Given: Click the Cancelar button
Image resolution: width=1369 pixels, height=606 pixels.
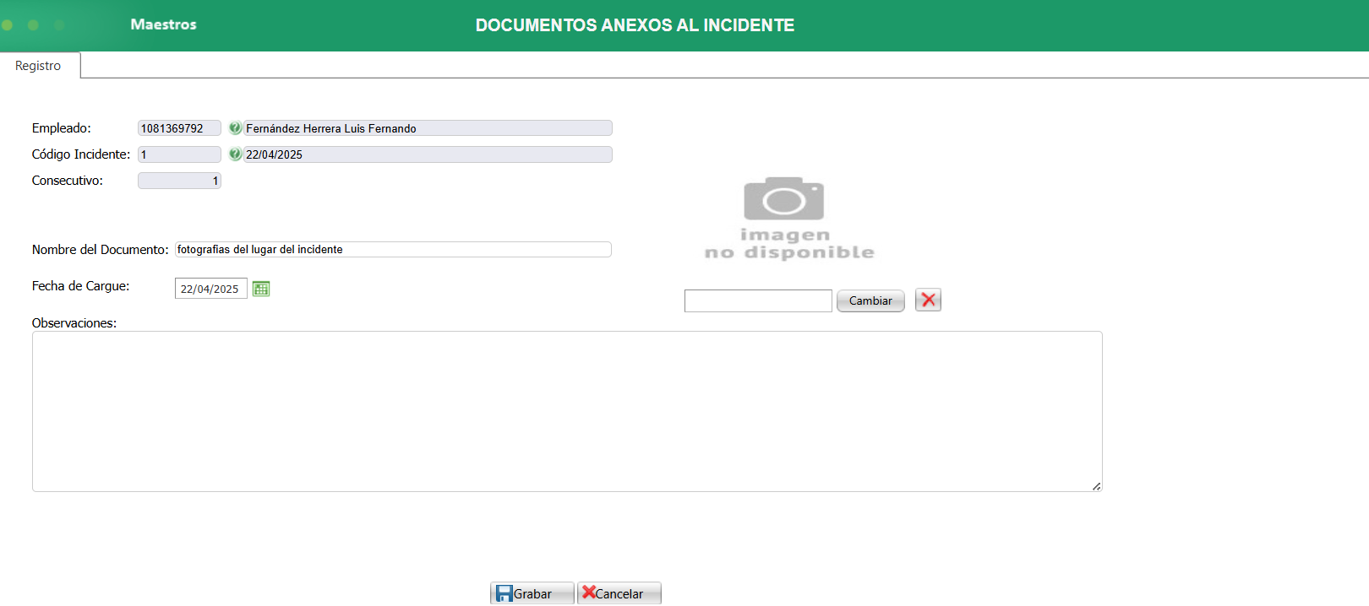Looking at the screenshot, I should point(619,593).
